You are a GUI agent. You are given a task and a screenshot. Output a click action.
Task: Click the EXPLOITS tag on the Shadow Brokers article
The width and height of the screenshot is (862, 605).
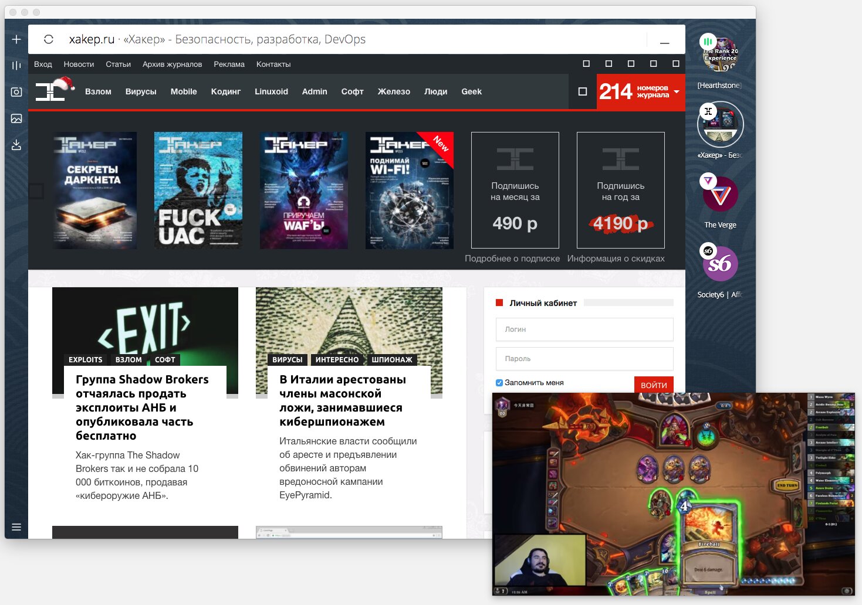pyautogui.click(x=86, y=360)
